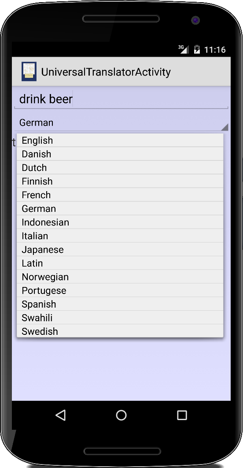Pick Latin from the language options
Image resolution: width=243 pixels, height=468 pixels.
120,263
